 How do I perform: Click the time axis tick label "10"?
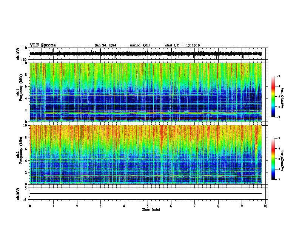coord(265,206)
